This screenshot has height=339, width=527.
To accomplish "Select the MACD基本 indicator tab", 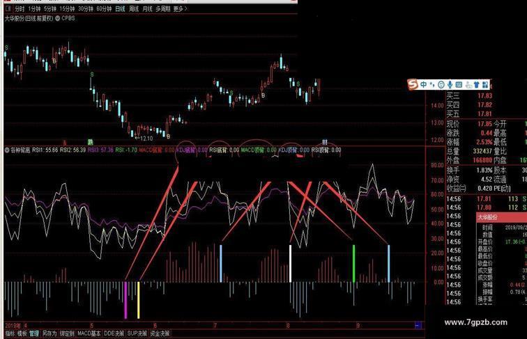I will point(89,333).
